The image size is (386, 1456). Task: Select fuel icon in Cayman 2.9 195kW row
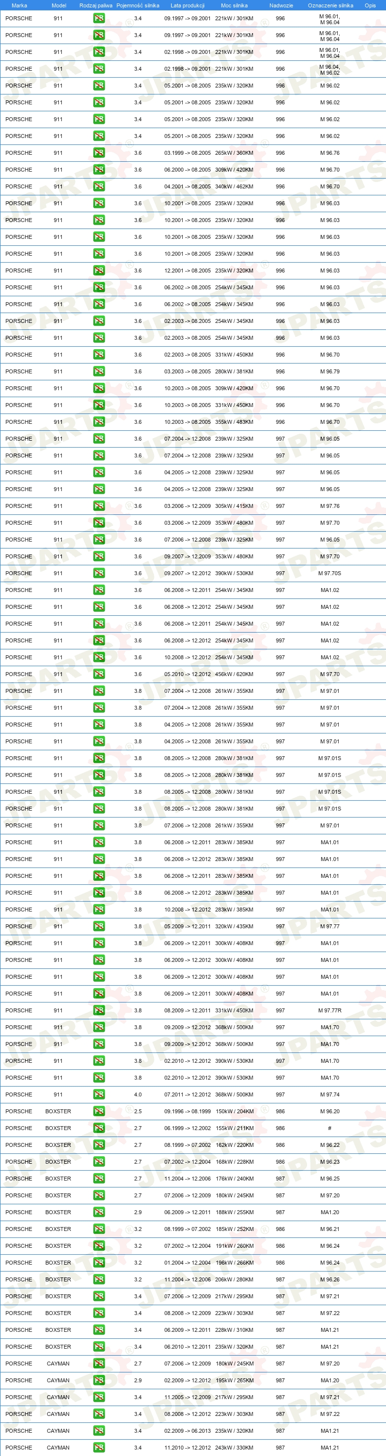(99, 1380)
